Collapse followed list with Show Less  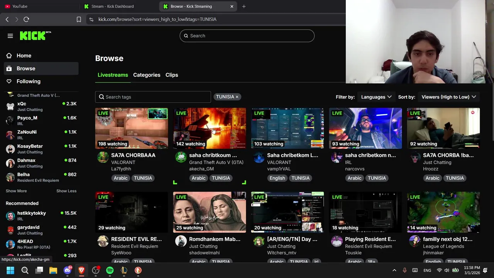pos(66,191)
